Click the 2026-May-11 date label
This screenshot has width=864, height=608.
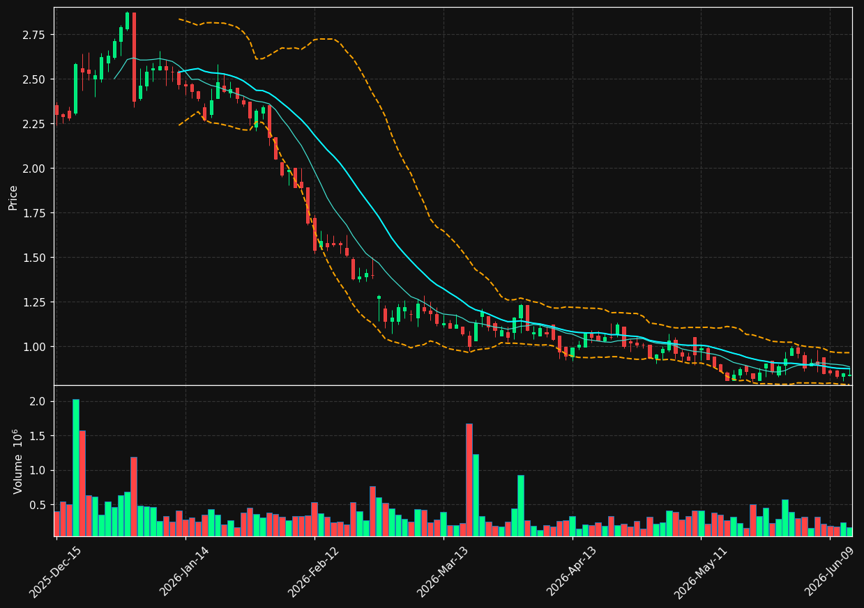(x=700, y=571)
